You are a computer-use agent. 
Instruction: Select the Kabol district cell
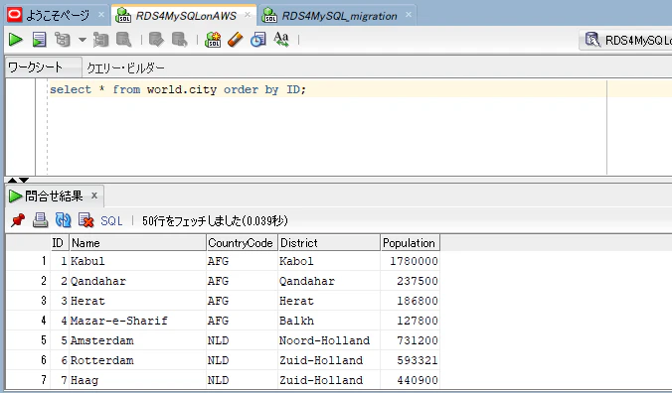[329, 261]
